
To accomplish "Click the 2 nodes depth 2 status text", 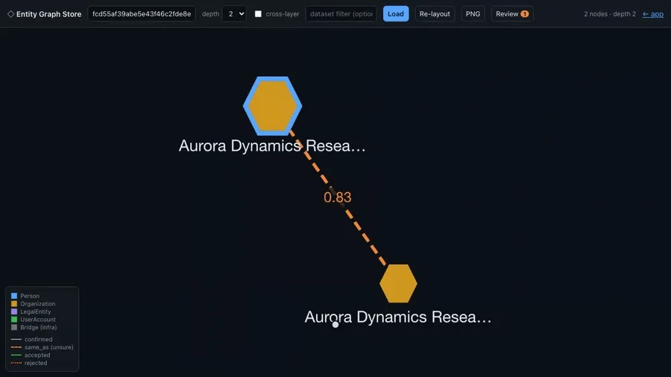I will coord(610,14).
